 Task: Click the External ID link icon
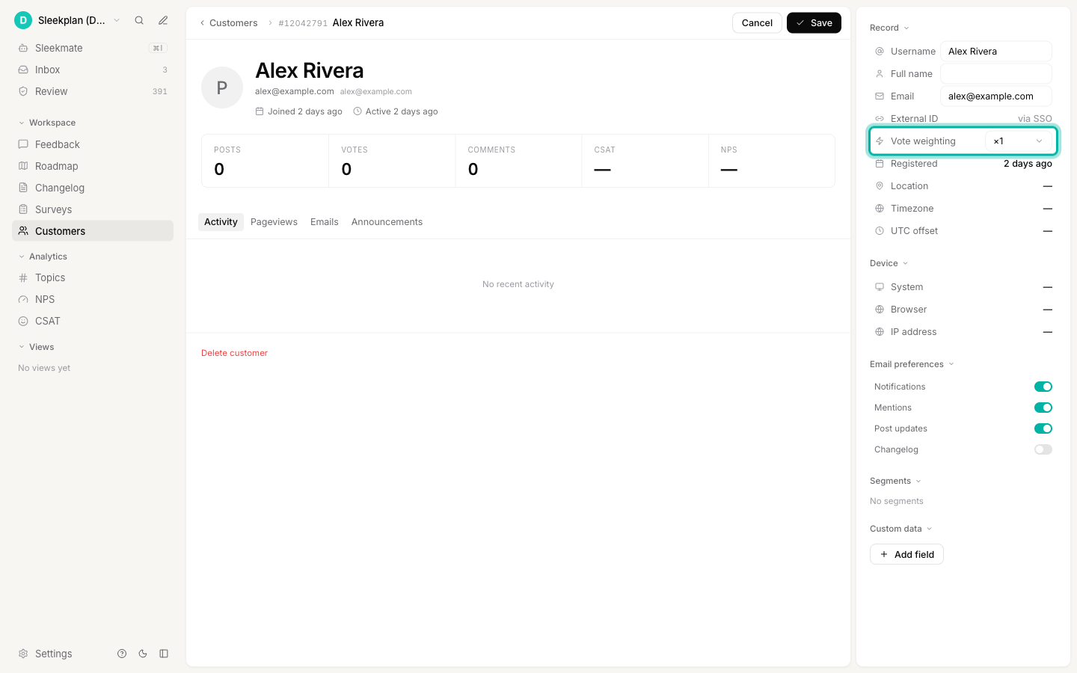(x=880, y=119)
